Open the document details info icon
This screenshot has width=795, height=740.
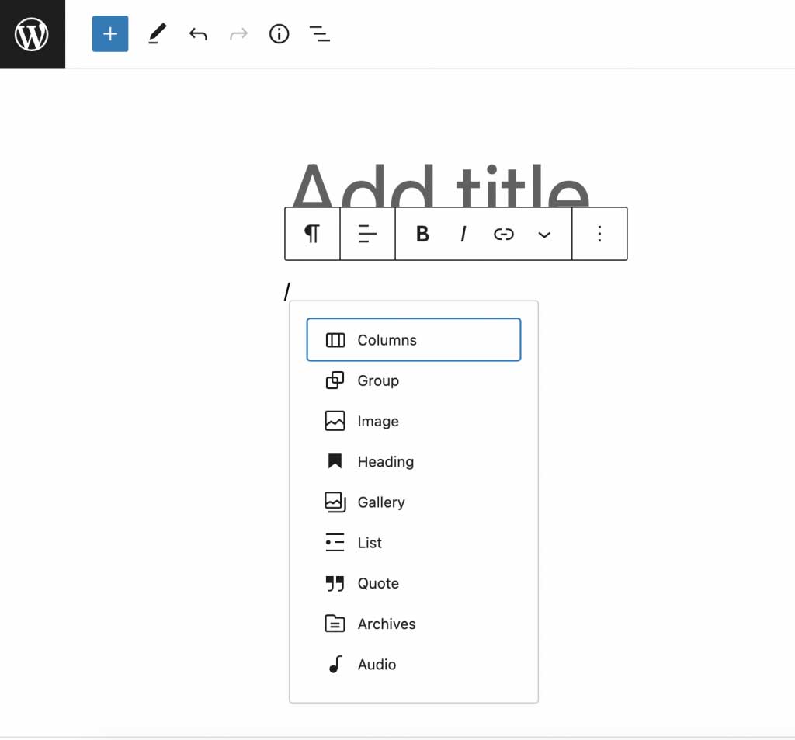(x=279, y=34)
